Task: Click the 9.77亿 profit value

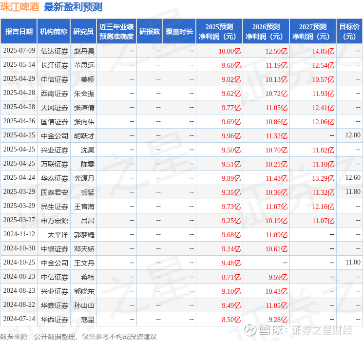Action: click(x=231, y=108)
